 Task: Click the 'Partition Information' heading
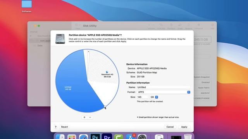point(138,83)
